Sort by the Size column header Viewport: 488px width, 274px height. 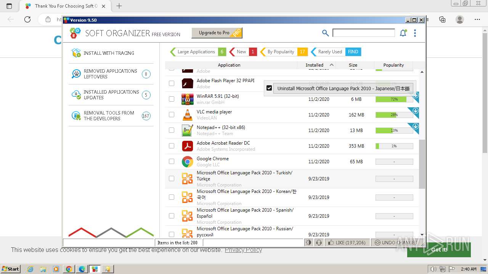pos(355,65)
